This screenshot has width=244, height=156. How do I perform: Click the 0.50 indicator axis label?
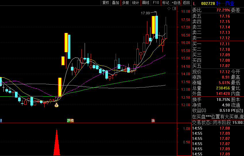click(186, 142)
